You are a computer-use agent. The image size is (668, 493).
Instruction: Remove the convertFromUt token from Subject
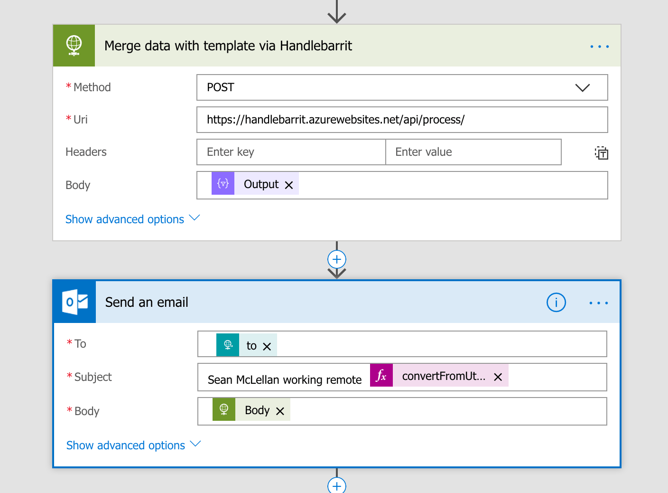(x=498, y=377)
